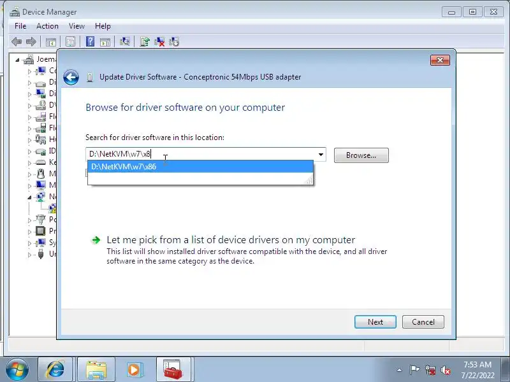The width and height of the screenshot is (510, 382).
Task: Open Windows Explorer folder on taskbar
Action: tap(96, 370)
